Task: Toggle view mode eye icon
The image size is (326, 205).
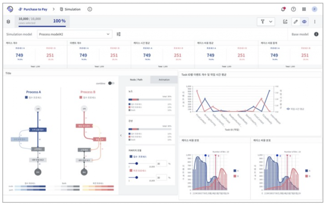Action: tap(304, 22)
